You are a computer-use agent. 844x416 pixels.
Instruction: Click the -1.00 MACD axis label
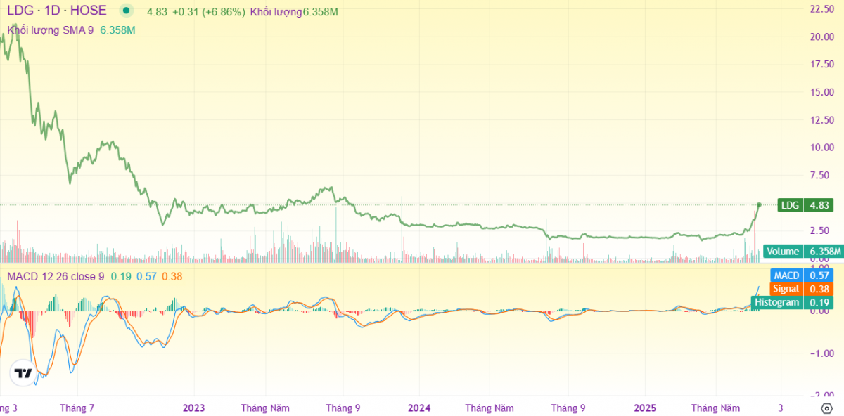[823, 353]
